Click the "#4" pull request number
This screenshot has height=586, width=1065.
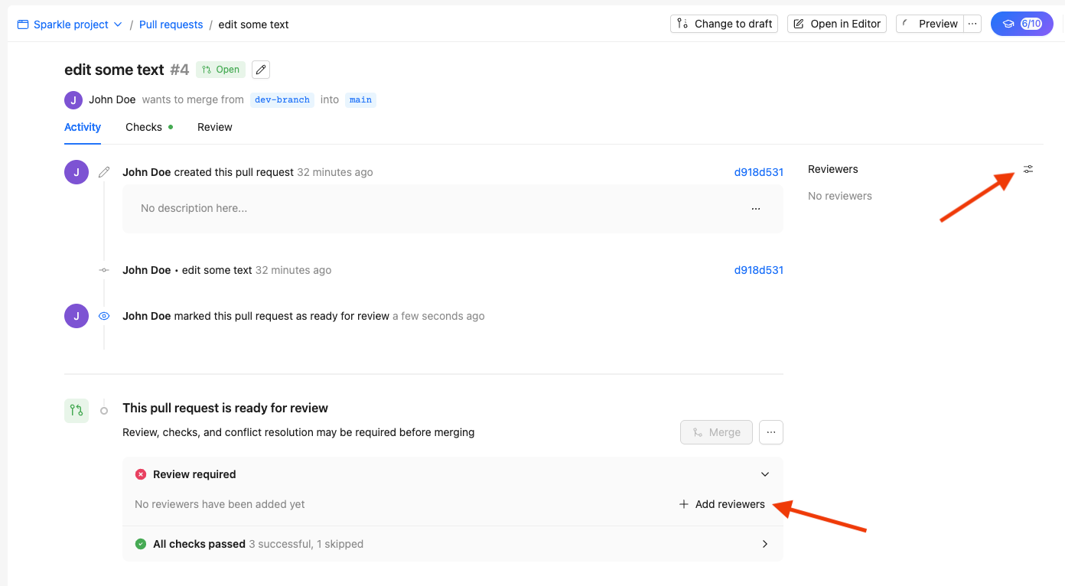tap(180, 70)
